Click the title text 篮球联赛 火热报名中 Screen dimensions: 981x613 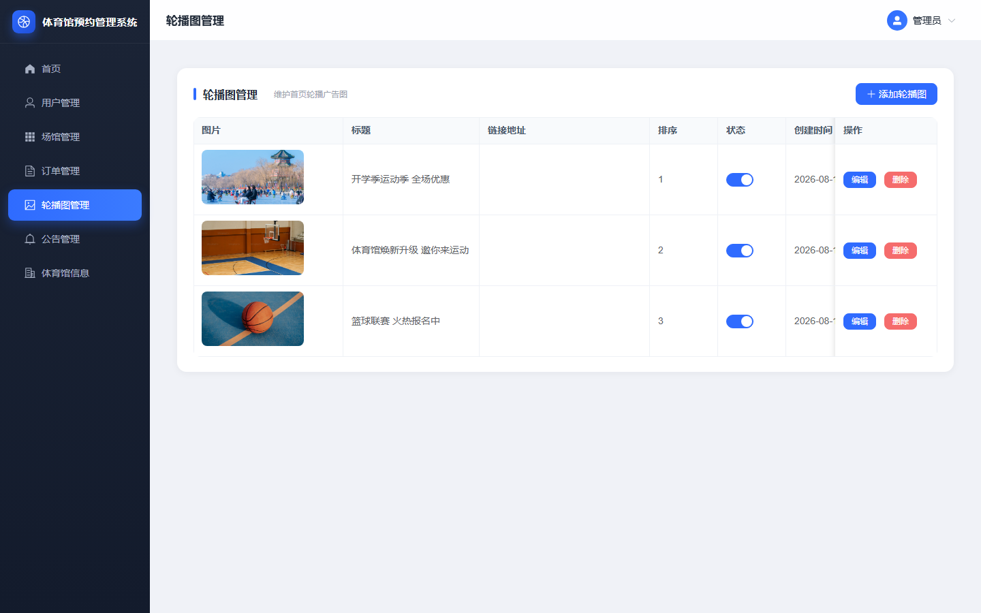[396, 321]
